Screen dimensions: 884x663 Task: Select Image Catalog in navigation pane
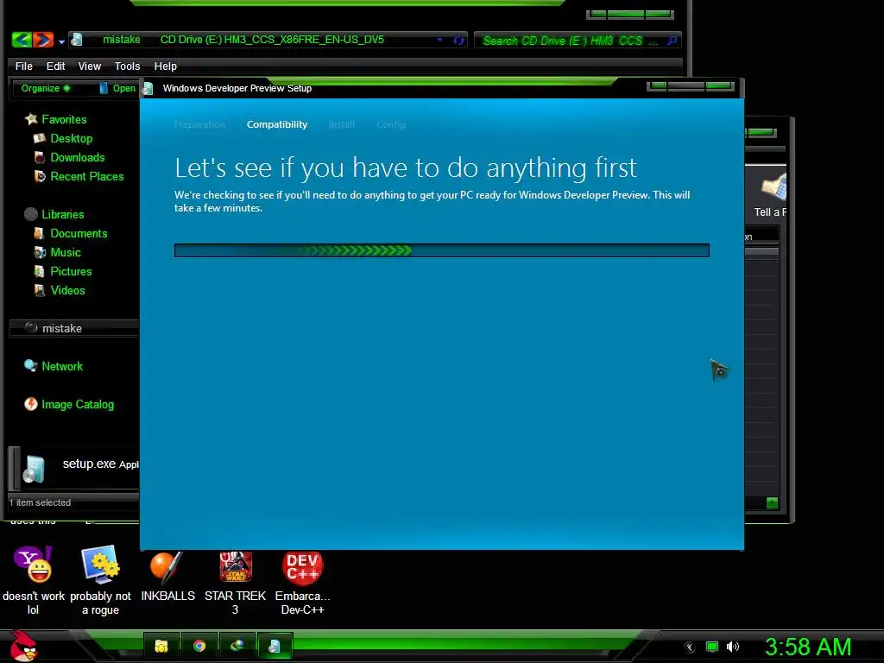pyautogui.click(x=77, y=405)
